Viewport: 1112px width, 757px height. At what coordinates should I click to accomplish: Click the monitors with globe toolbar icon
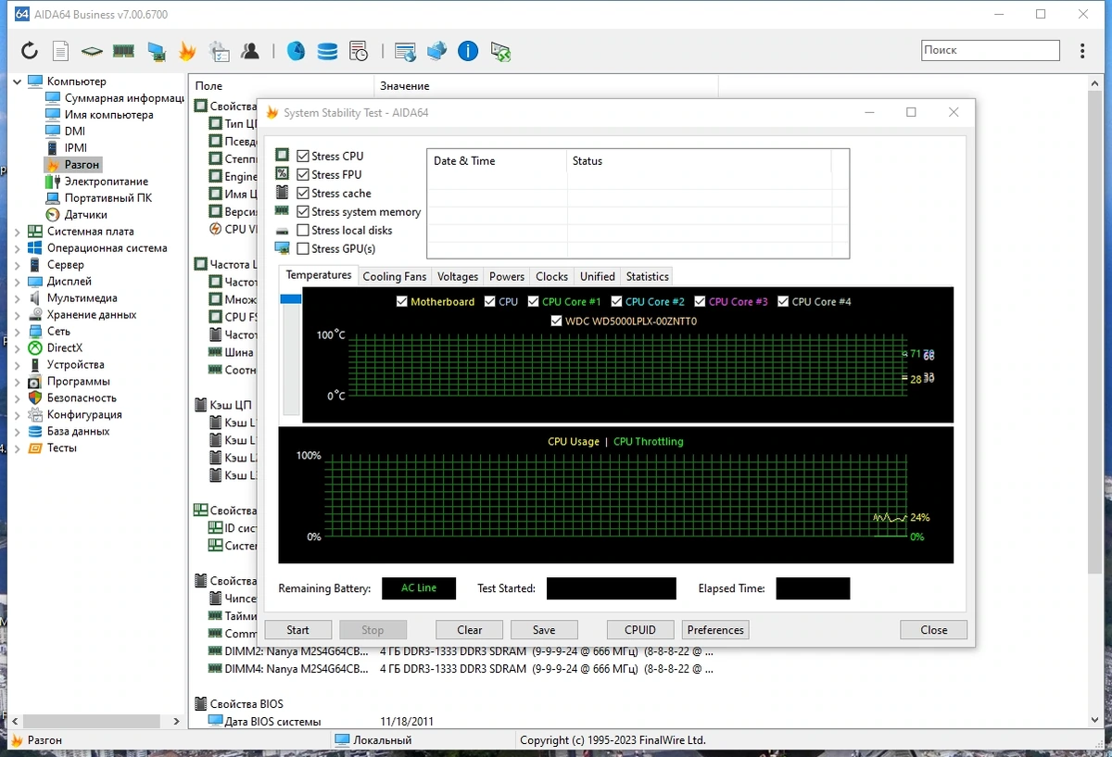pos(436,51)
